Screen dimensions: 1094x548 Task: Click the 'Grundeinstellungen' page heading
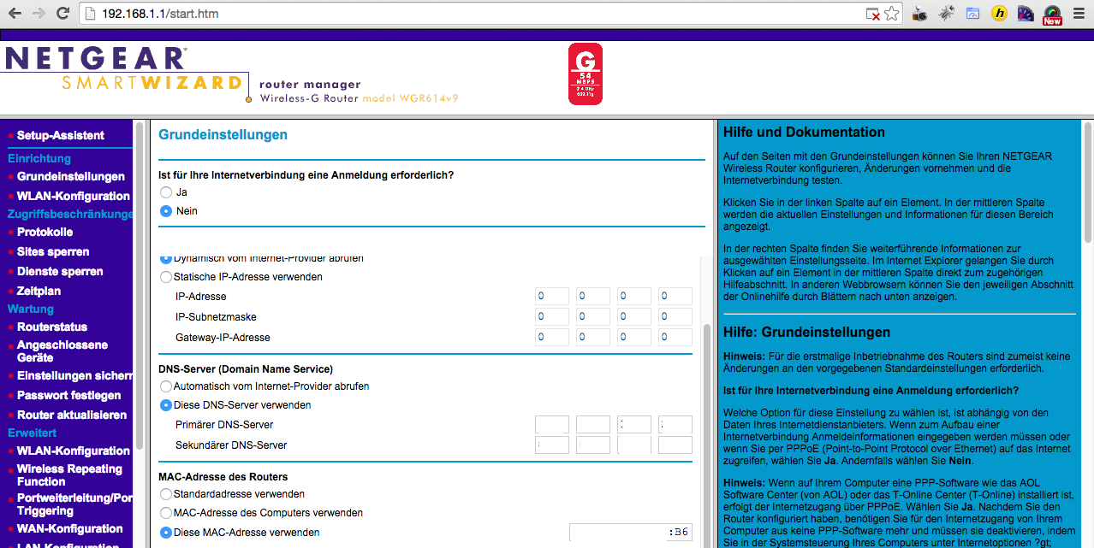coord(223,135)
